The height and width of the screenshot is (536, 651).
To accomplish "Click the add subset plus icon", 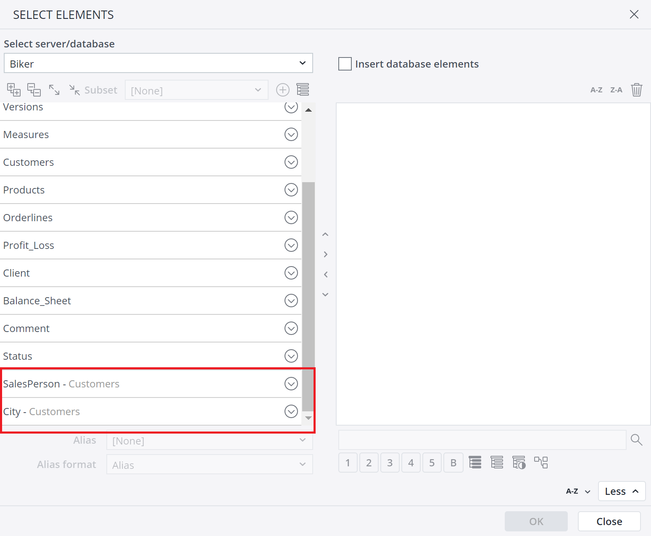I will (x=282, y=90).
